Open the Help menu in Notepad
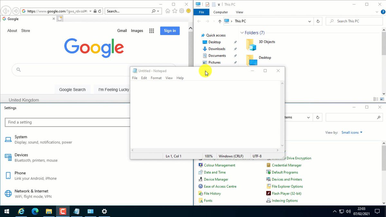Screen dimensions: 386x217 point(180,78)
